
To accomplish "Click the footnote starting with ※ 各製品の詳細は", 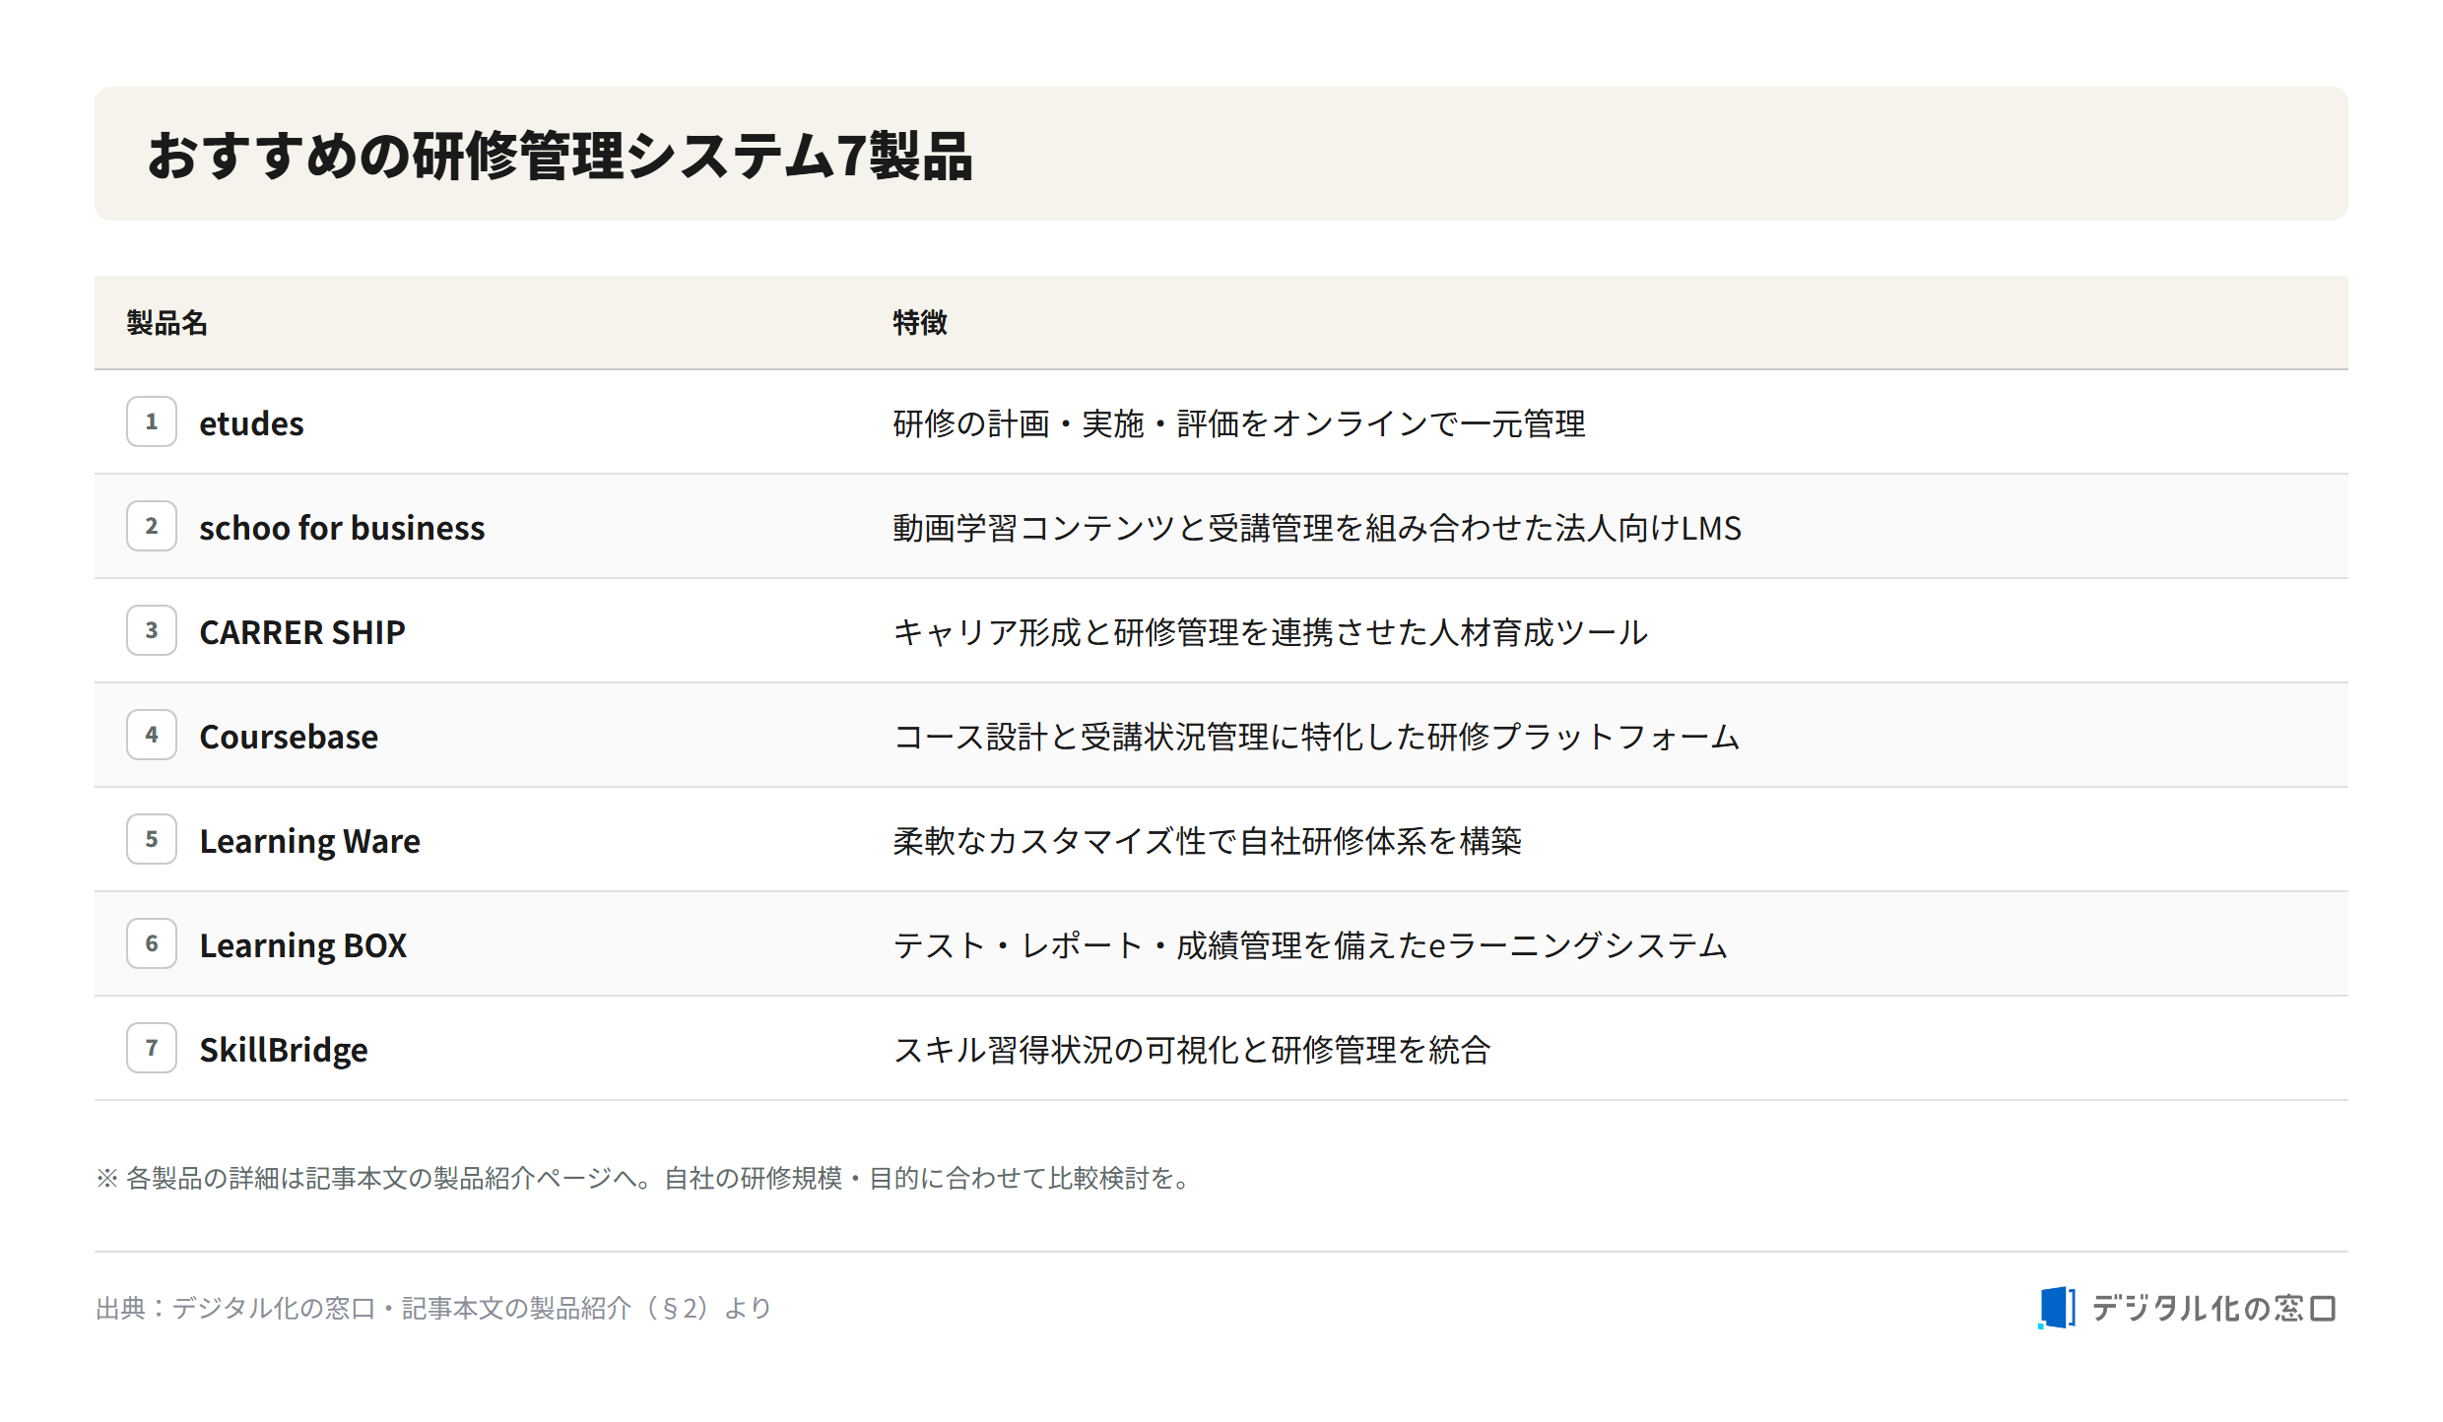I will click(x=646, y=1178).
